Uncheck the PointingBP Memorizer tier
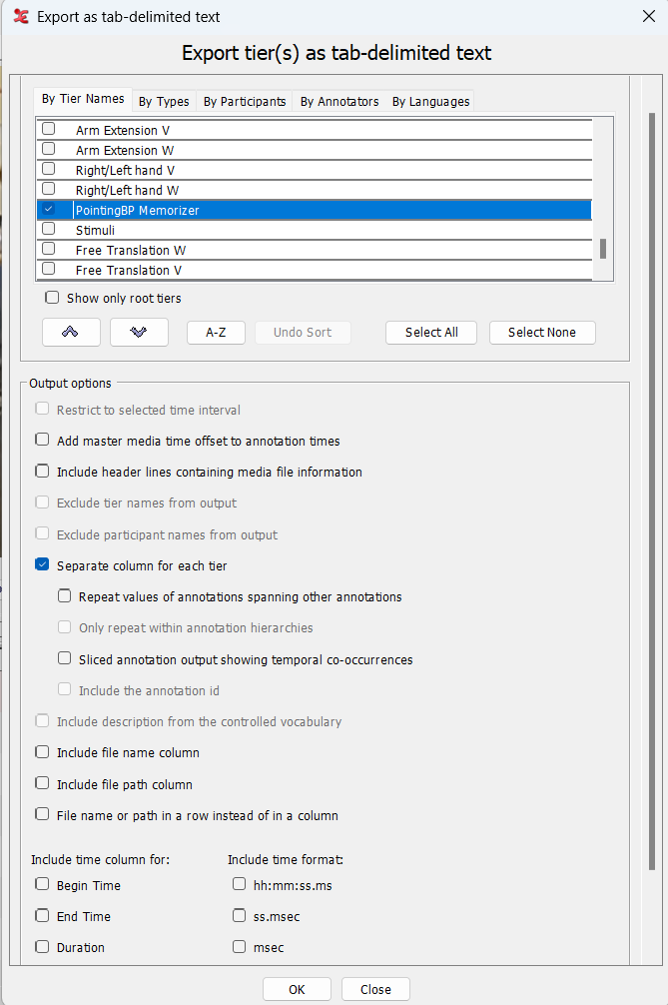The width and height of the screenshot is (668, 1005). [48, 210]
